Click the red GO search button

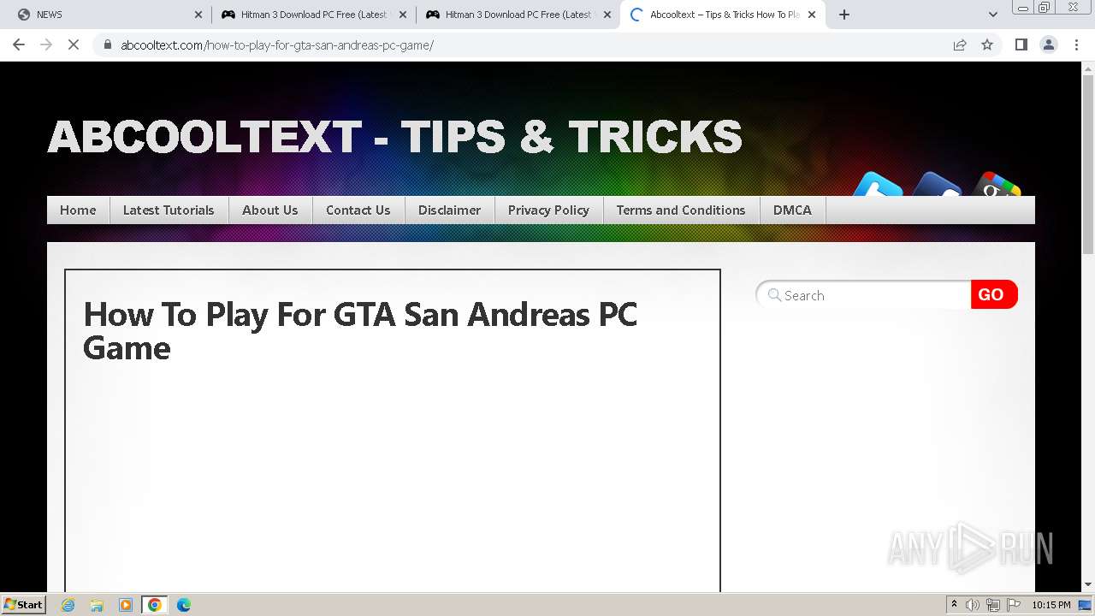tap(993, 294)
